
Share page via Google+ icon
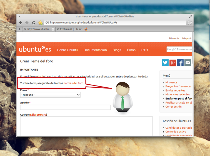172,63
